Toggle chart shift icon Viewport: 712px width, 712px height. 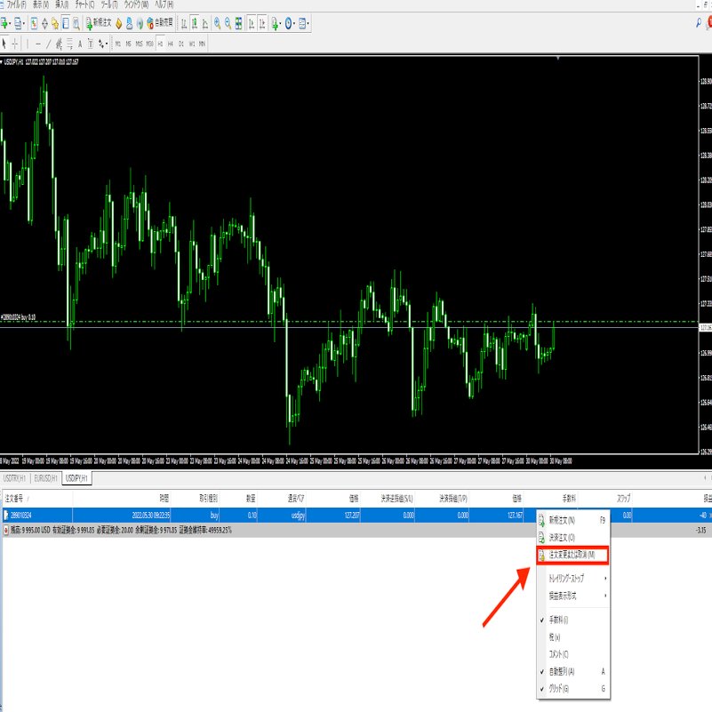(x=262, y=23)
